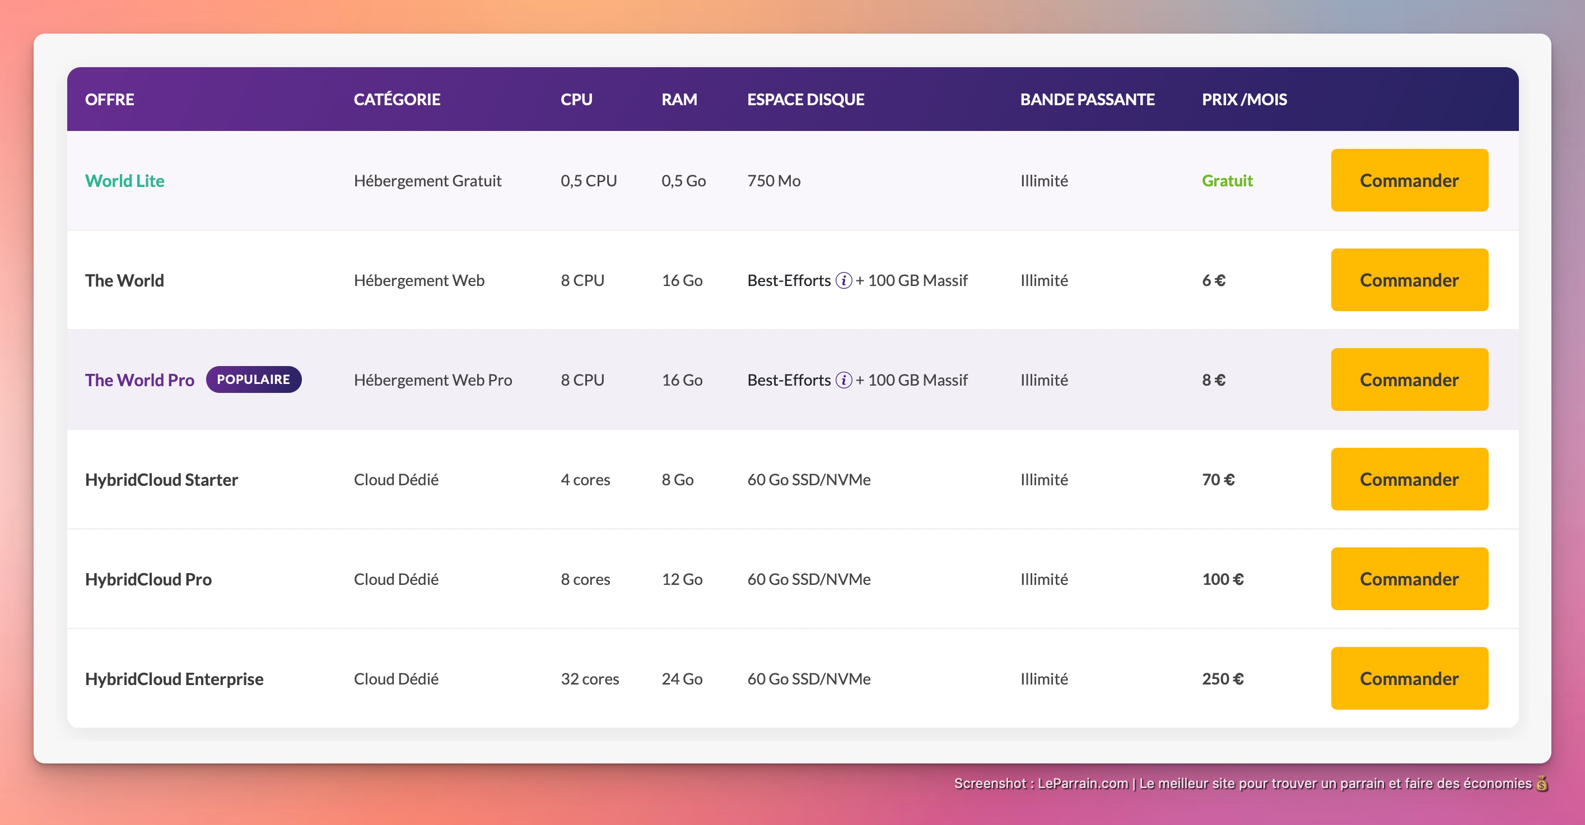
Task: Click the green Gratuit price label
Action: pyautogui.click(x=1227, y=181)
